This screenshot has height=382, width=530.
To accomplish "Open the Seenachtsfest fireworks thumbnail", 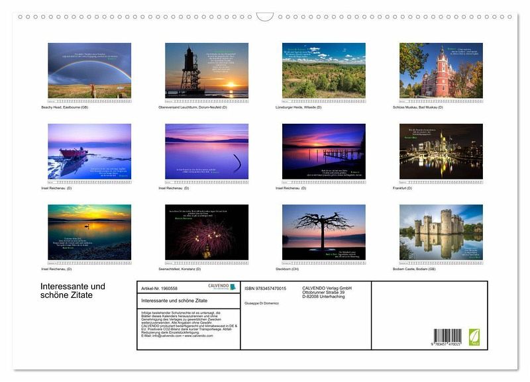I will tap(207, 232).
